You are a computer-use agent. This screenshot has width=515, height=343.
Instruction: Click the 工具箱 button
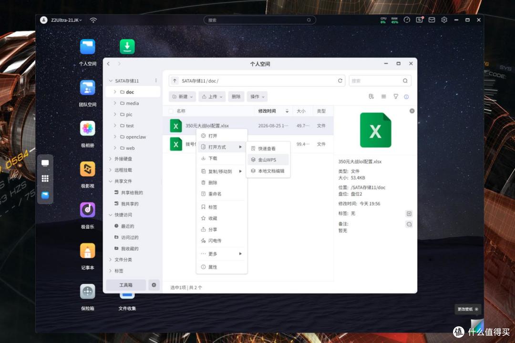[x=126, y=285]
